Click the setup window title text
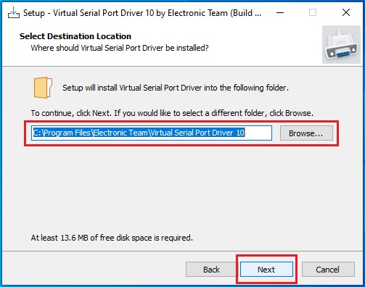 pos(142,13)
